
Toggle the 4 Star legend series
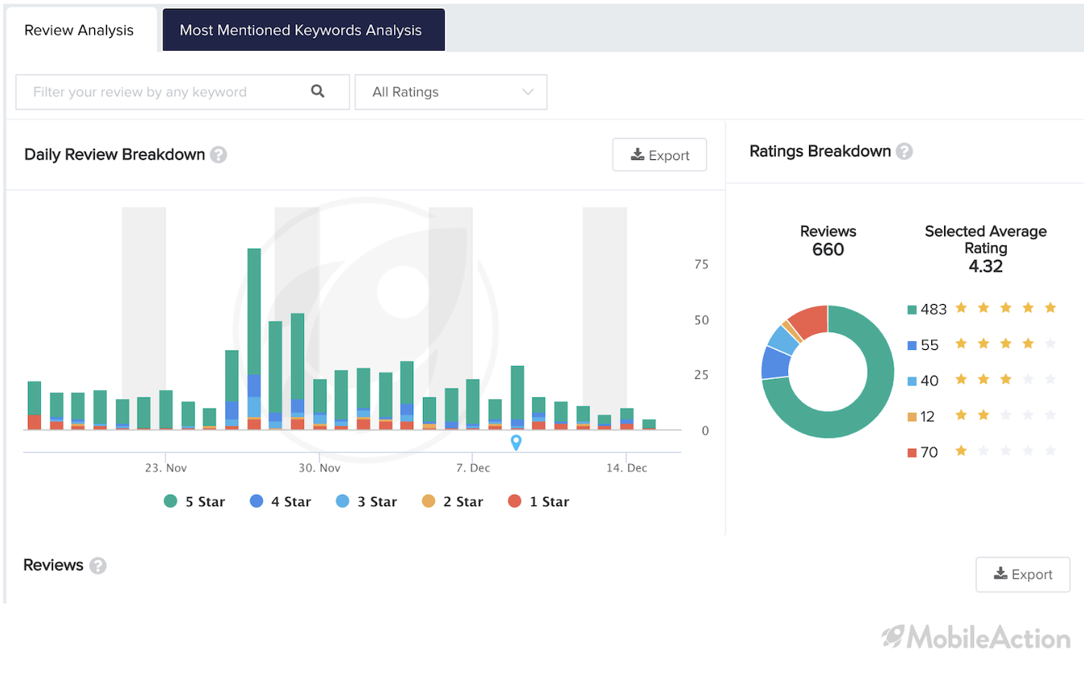click(x=280, y=501)
